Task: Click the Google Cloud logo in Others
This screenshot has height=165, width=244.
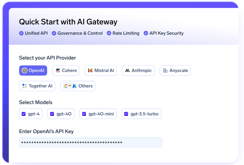Action: pos(66,86)
